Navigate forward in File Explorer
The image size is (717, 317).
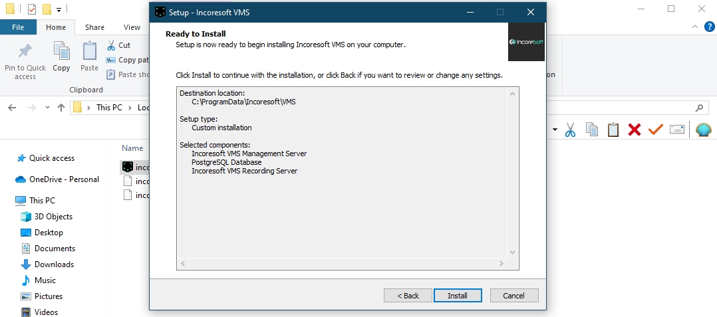[31, 108]
